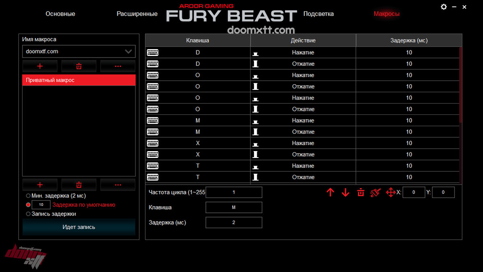The height and width of the screenshot is (272, 483).
Task: Click bottom plus icon below macro list
Action: point(40,185)
